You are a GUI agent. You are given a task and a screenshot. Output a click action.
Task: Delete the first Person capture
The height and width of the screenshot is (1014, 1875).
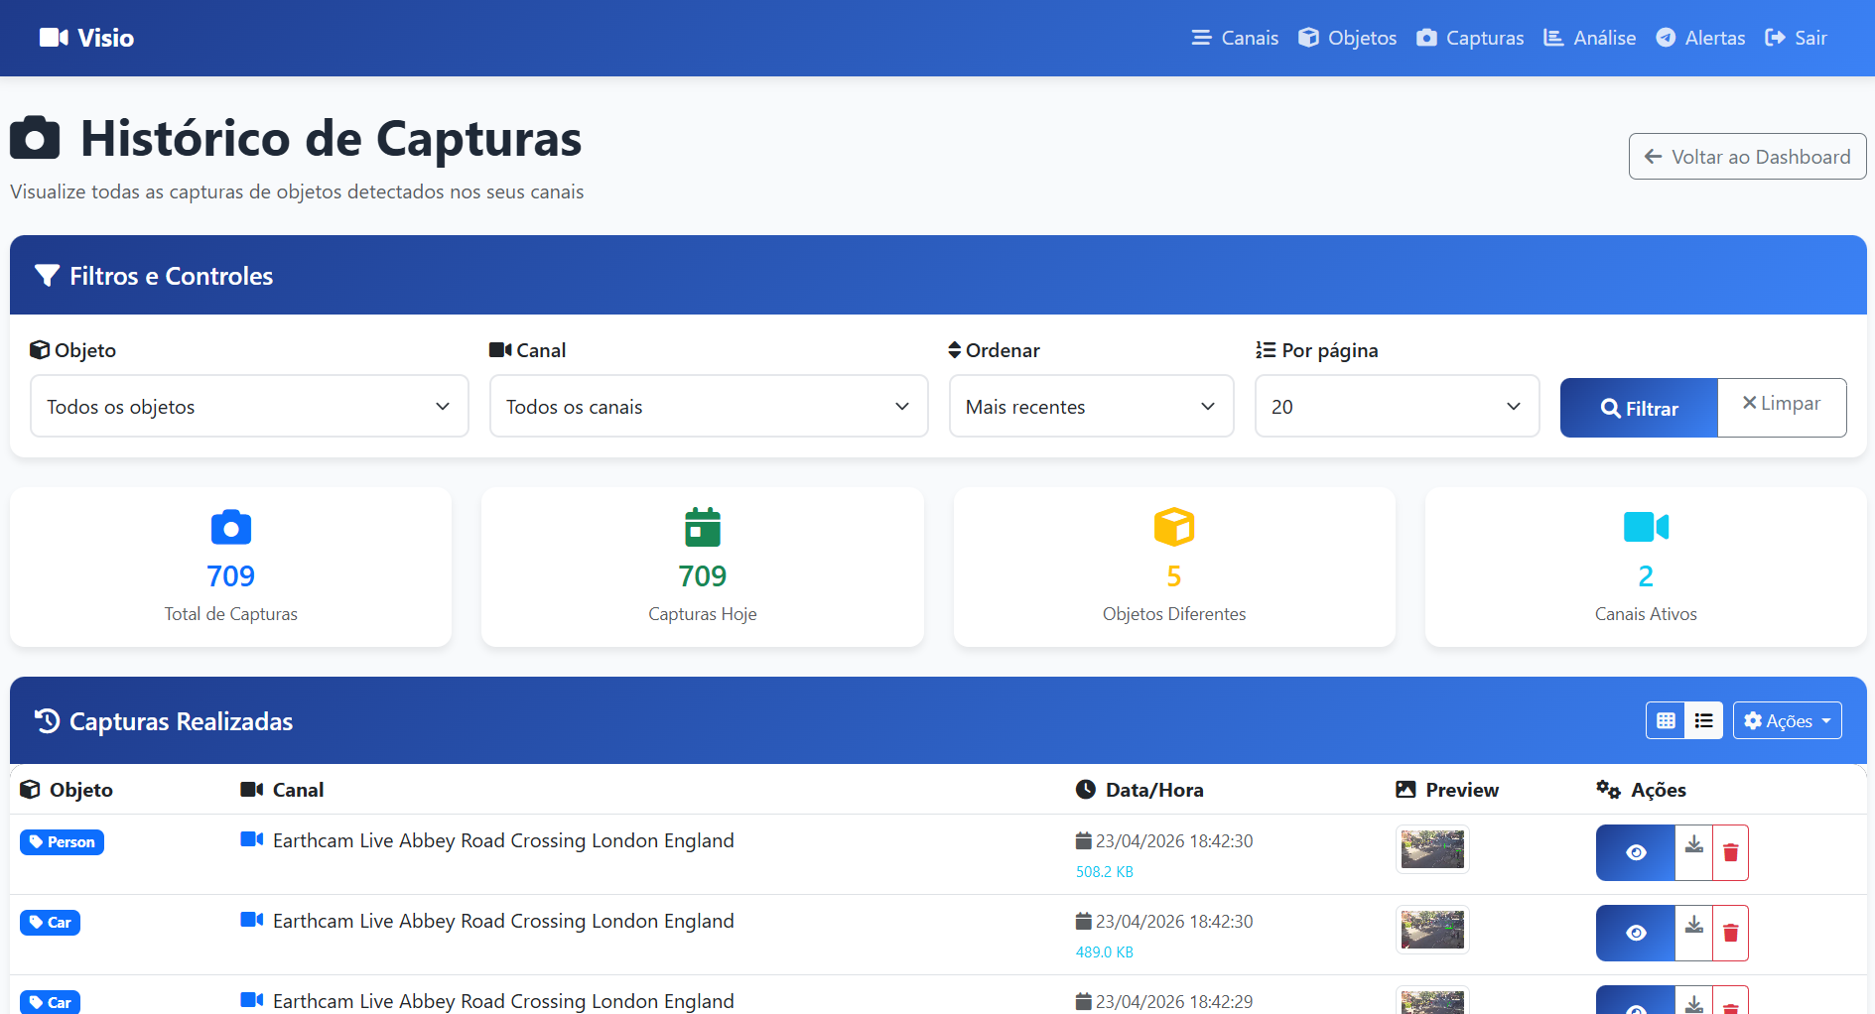(x=1730, y=852)
